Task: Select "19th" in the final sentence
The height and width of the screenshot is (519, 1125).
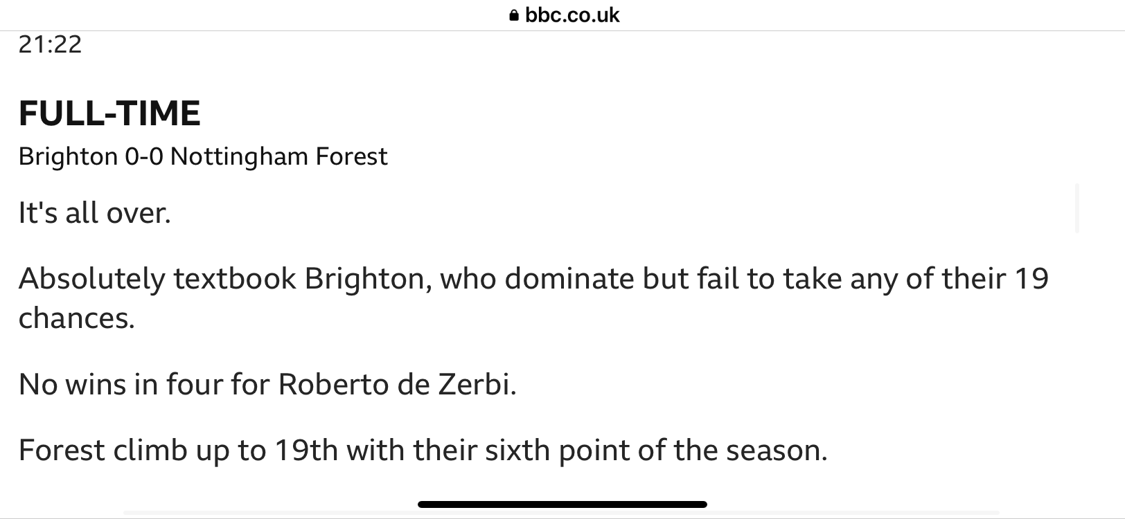Action: [x=306, y=450]
